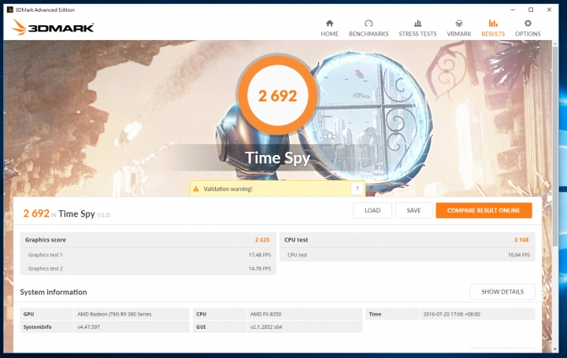The height and width of the screenshot is (358, 567).
Task: Open the Stress Tests chart icon
Action: [417, 24]
